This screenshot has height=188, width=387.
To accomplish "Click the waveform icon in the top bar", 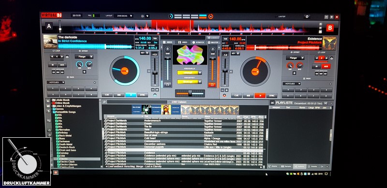I will (x=143, y=16).
